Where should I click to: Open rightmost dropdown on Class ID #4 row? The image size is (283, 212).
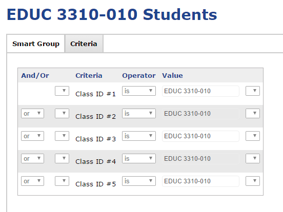(x=253, y=158)
